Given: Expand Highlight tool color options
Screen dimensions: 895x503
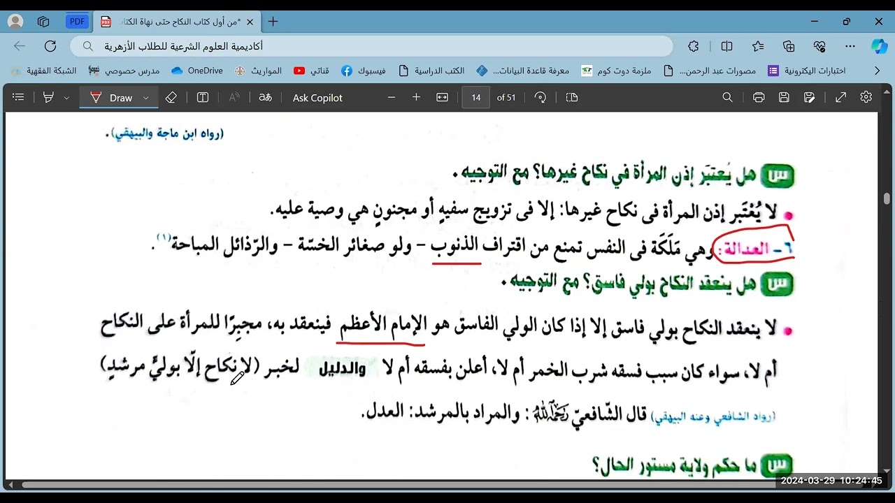Looking at the screenshot, I should (x=66, y=98).
